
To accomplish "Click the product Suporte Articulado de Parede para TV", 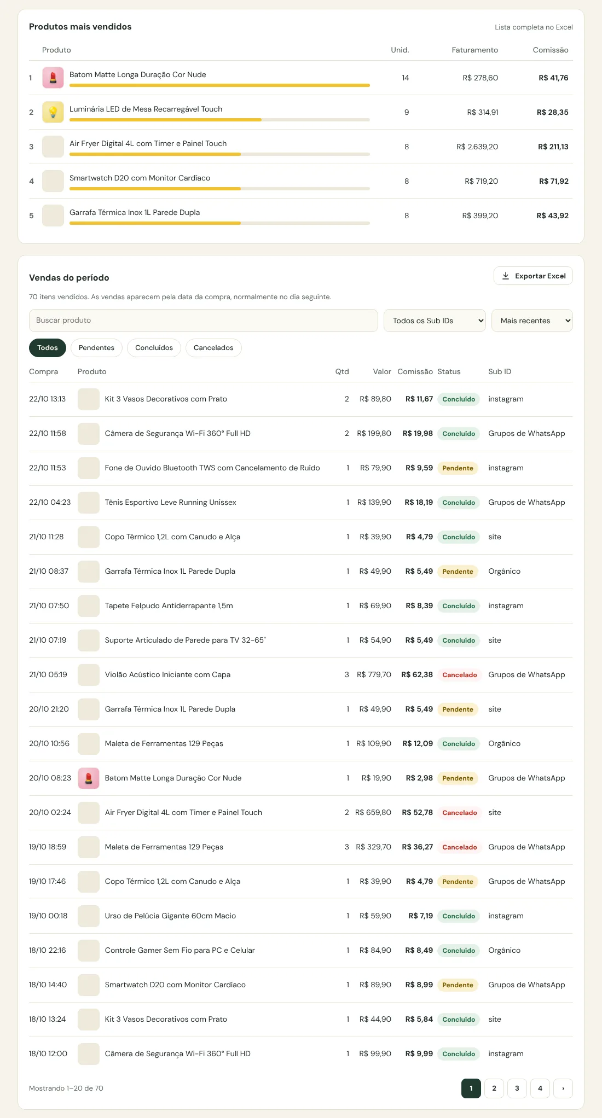I will click(x=186, y=640).
